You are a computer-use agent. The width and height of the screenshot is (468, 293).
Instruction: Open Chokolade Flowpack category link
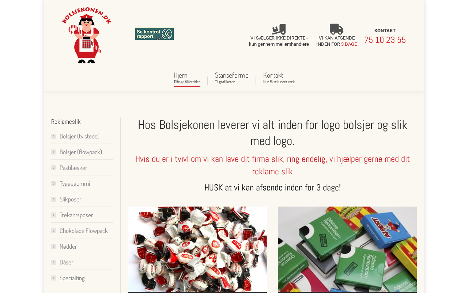click(84, 231)
